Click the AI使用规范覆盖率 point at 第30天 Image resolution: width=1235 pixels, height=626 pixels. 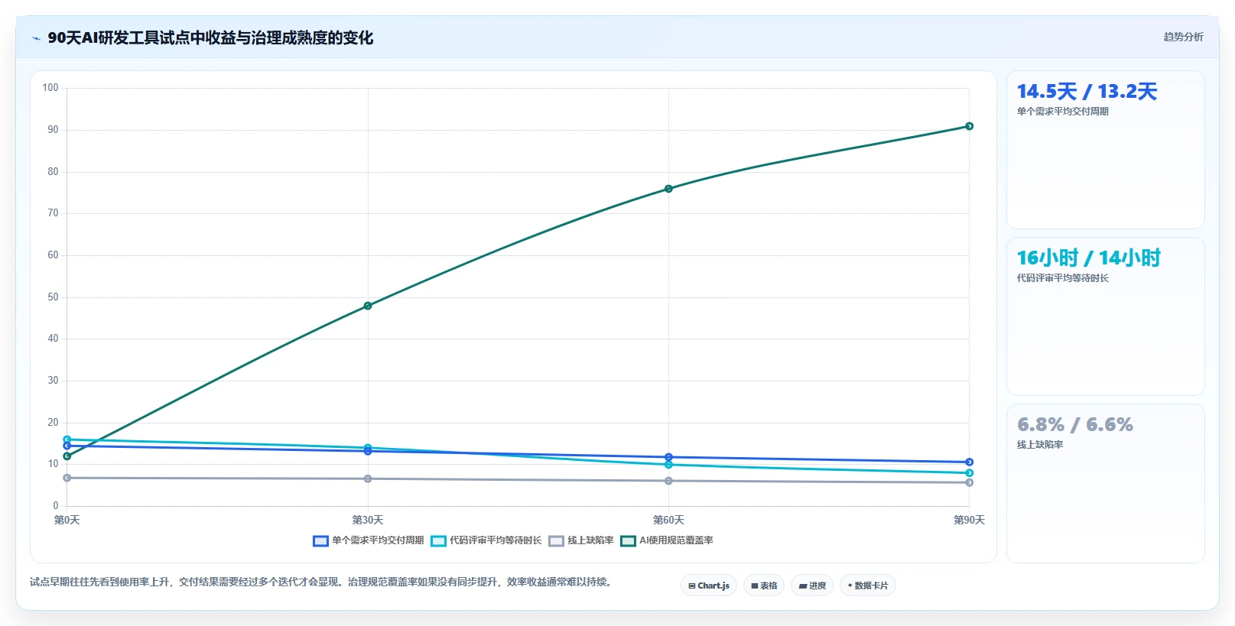pos(368,306)
